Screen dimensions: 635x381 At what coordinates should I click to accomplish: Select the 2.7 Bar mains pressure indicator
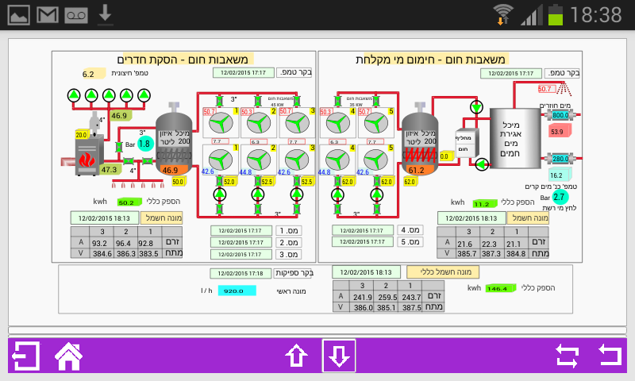click(560, 197)
